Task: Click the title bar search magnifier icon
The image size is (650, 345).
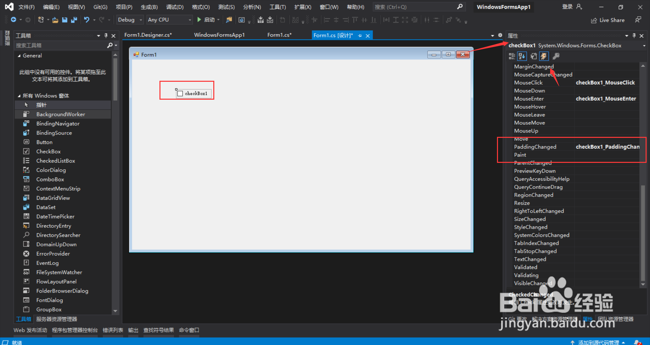Action: (460, 7)
